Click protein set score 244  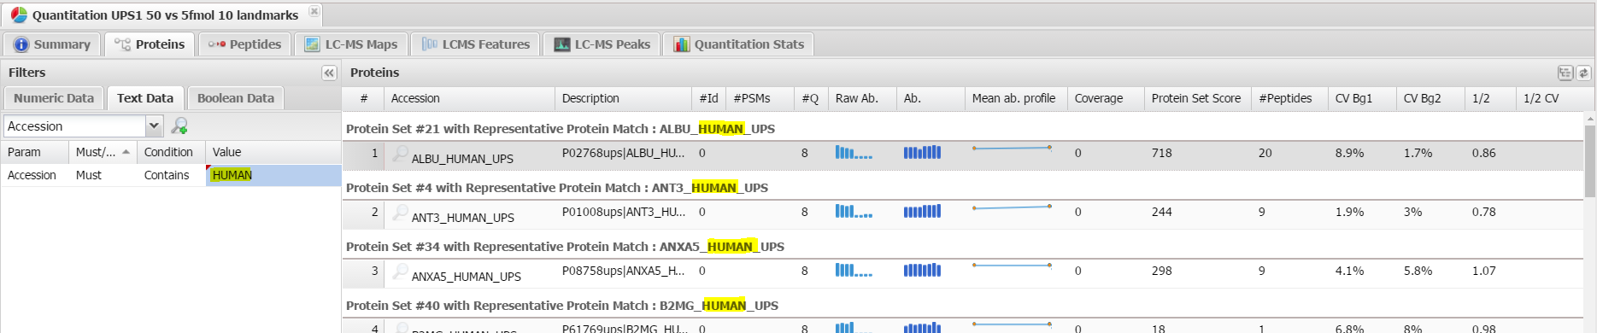click(1161, 212)
